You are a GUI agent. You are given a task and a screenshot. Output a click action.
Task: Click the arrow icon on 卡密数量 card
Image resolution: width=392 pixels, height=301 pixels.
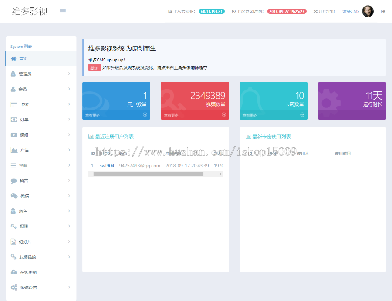(302, 115)
